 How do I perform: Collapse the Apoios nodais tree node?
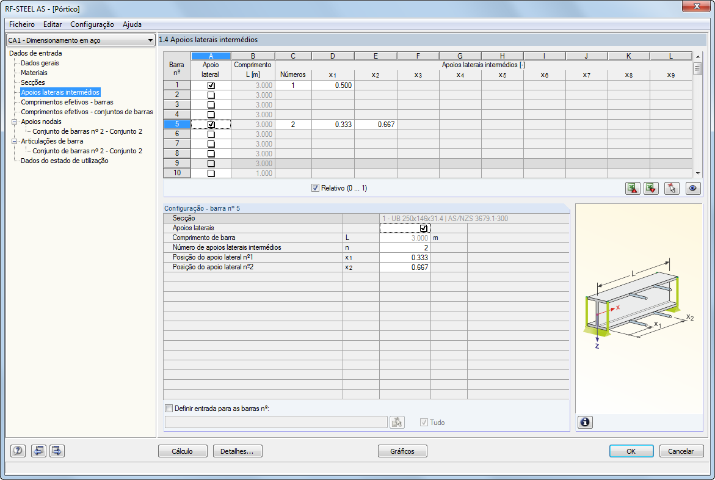(14, 122)
